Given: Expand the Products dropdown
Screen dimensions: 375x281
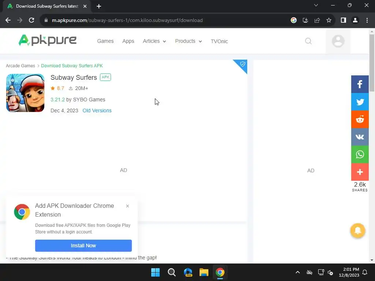Looking at the screenshot, I should pos(189,41).
